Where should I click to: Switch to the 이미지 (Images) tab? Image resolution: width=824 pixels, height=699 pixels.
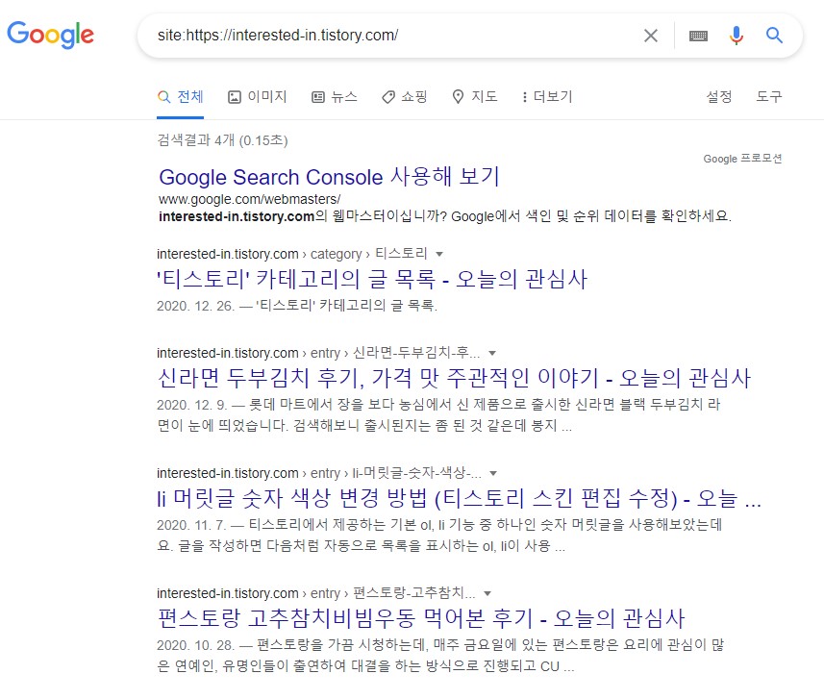[x=257, y=97]
